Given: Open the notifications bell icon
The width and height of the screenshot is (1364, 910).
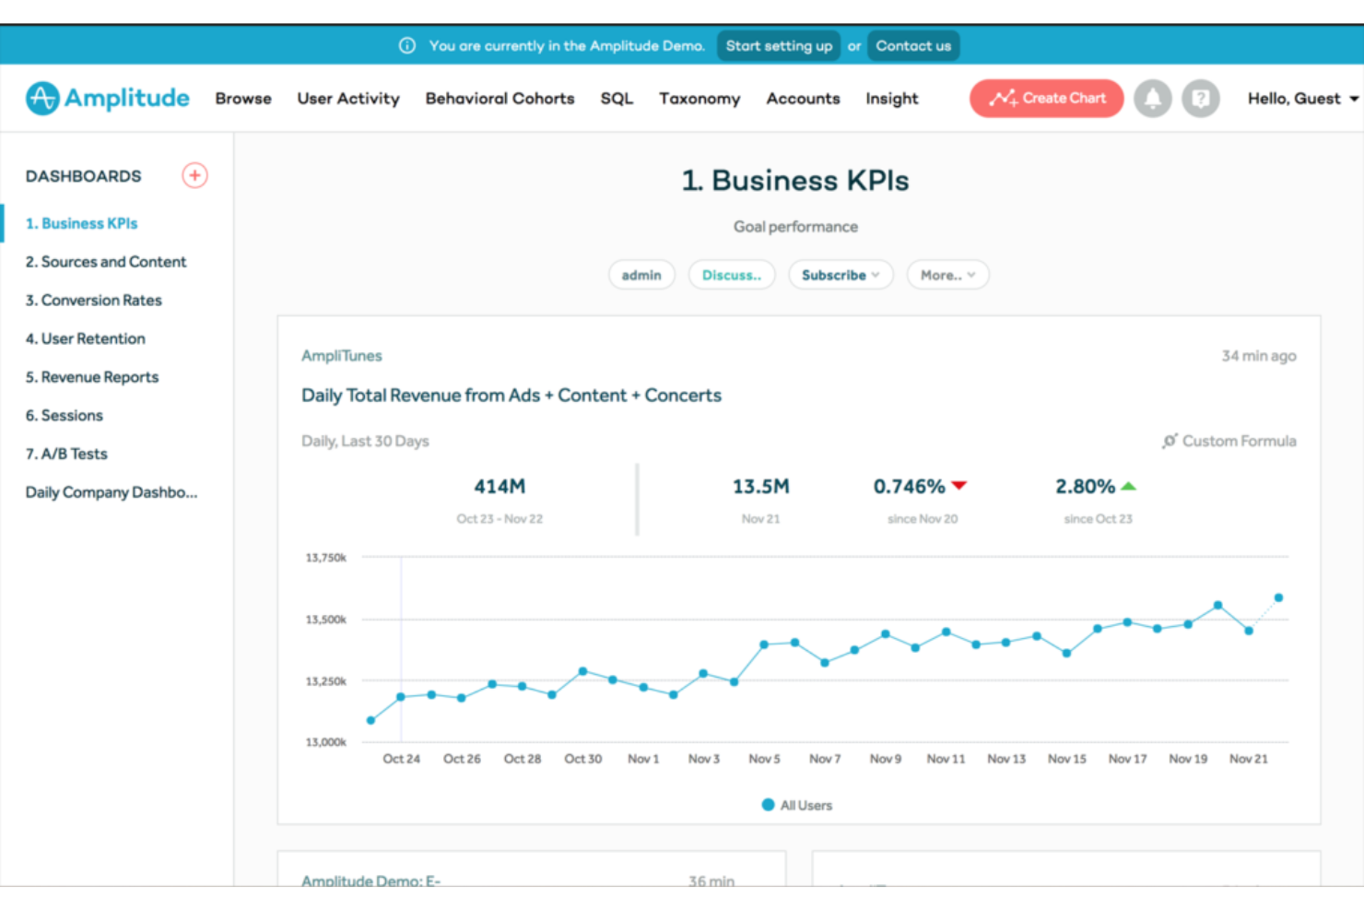Looking at the screenshot, I should [1152, 99].
